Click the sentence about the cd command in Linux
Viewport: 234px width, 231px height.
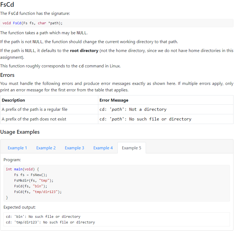(x=60, y=66)
